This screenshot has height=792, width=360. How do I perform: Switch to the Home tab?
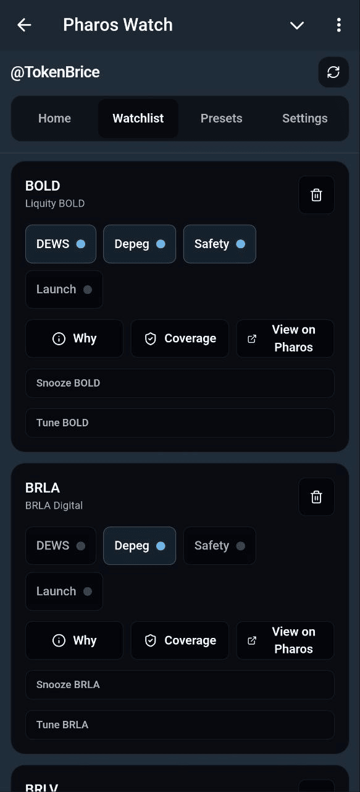click(x=54, y=118)
